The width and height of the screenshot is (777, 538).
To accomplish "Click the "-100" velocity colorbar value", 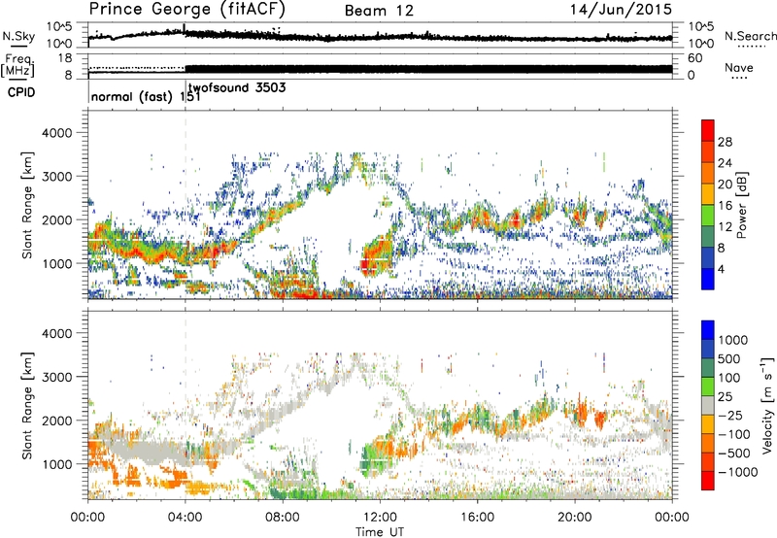I will click(734, 434).
